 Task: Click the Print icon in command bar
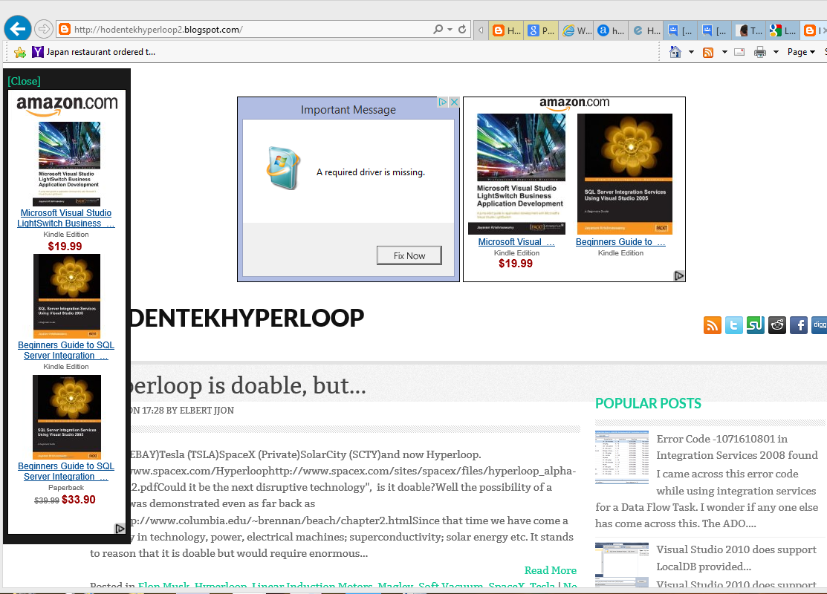(x=760, y=52)
